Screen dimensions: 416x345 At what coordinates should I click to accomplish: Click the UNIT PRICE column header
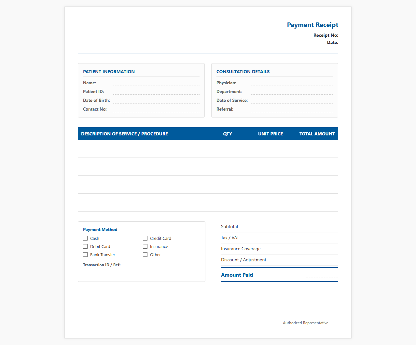(270, 134)
